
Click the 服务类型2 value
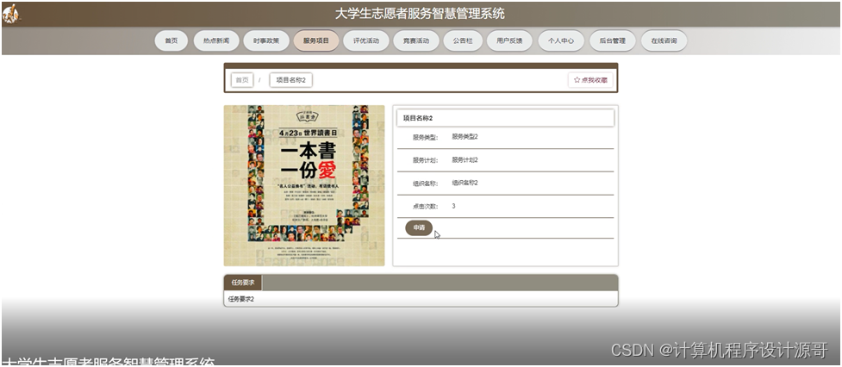point(465,137)
